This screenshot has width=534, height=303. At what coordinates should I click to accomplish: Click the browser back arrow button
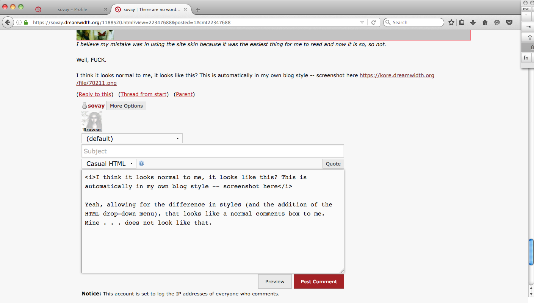coord(8,23)
